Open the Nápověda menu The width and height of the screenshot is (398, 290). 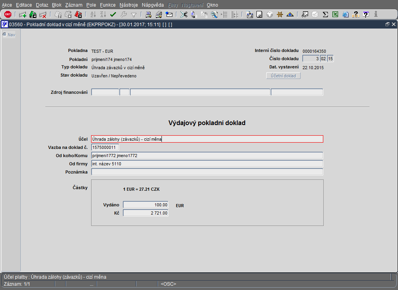click(153, 5)
